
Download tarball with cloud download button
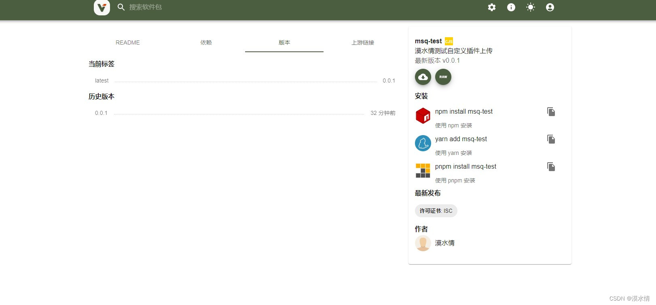[x=423, y=77]
